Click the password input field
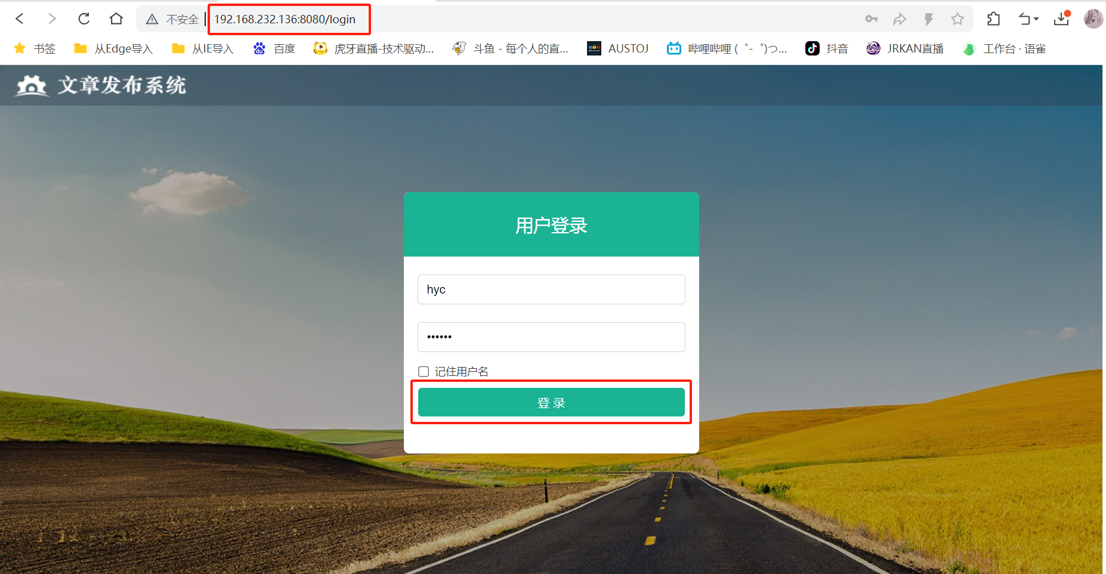1106x574 pixels. coord(551,337)
